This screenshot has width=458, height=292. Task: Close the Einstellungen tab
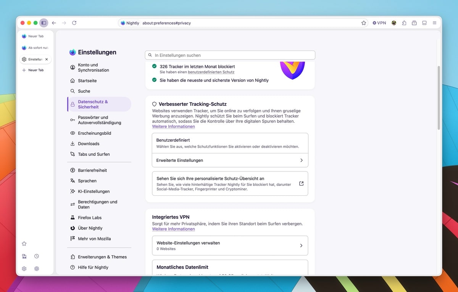pyautogui.click(x=47, y=60)
